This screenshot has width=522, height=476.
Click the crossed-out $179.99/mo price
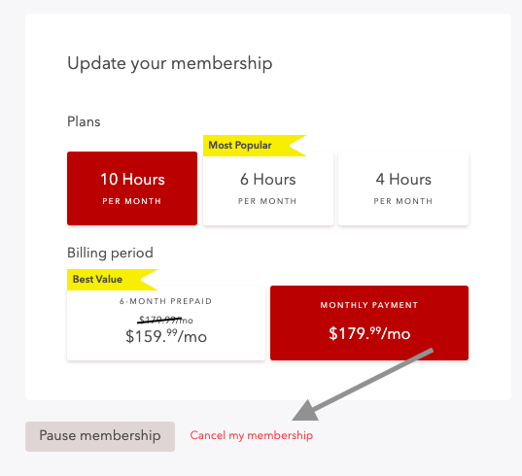pos(165,320)
